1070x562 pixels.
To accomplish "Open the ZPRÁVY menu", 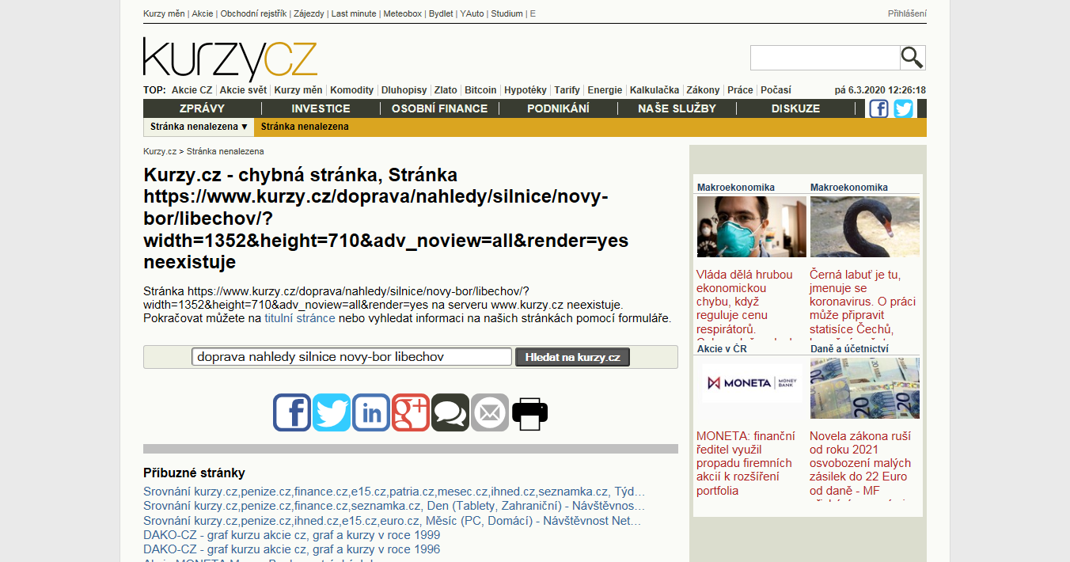I will click(x=202, y=108).
